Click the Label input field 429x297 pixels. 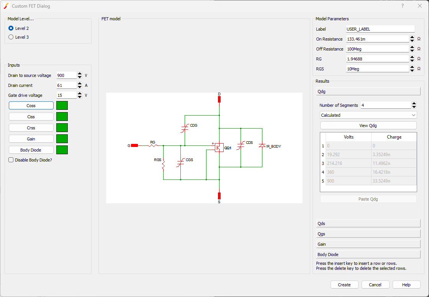380,29
